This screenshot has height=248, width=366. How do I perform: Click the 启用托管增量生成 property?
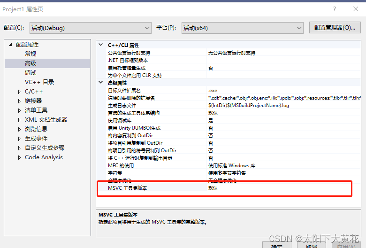point(127,68)
